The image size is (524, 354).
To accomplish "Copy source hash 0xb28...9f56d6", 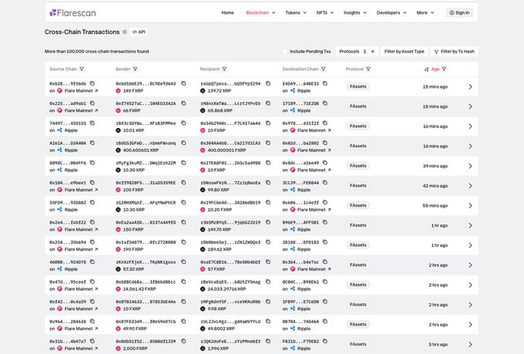I will pyautogui.click(x=92, y=83).
